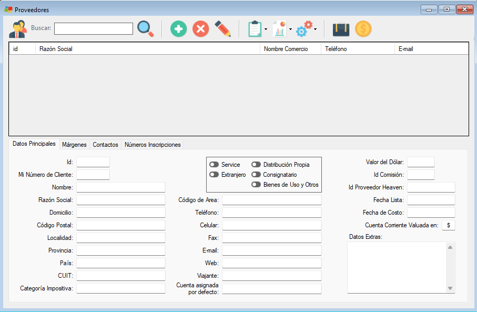Click the $ currency button
Screen dimensions: 477x312
449,225
